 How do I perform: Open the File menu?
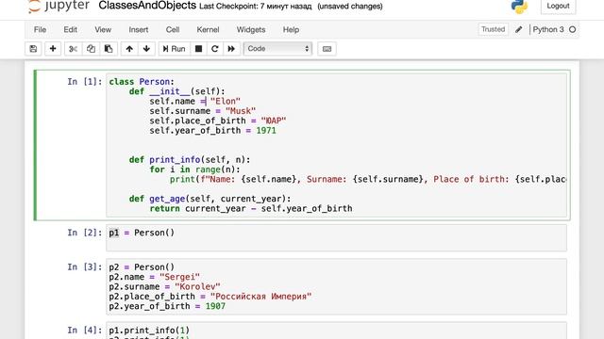click(40, 29)
